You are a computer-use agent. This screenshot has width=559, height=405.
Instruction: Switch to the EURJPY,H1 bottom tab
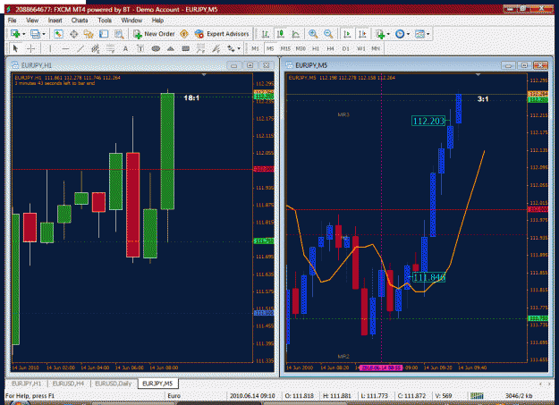click(x=26, y=384)
